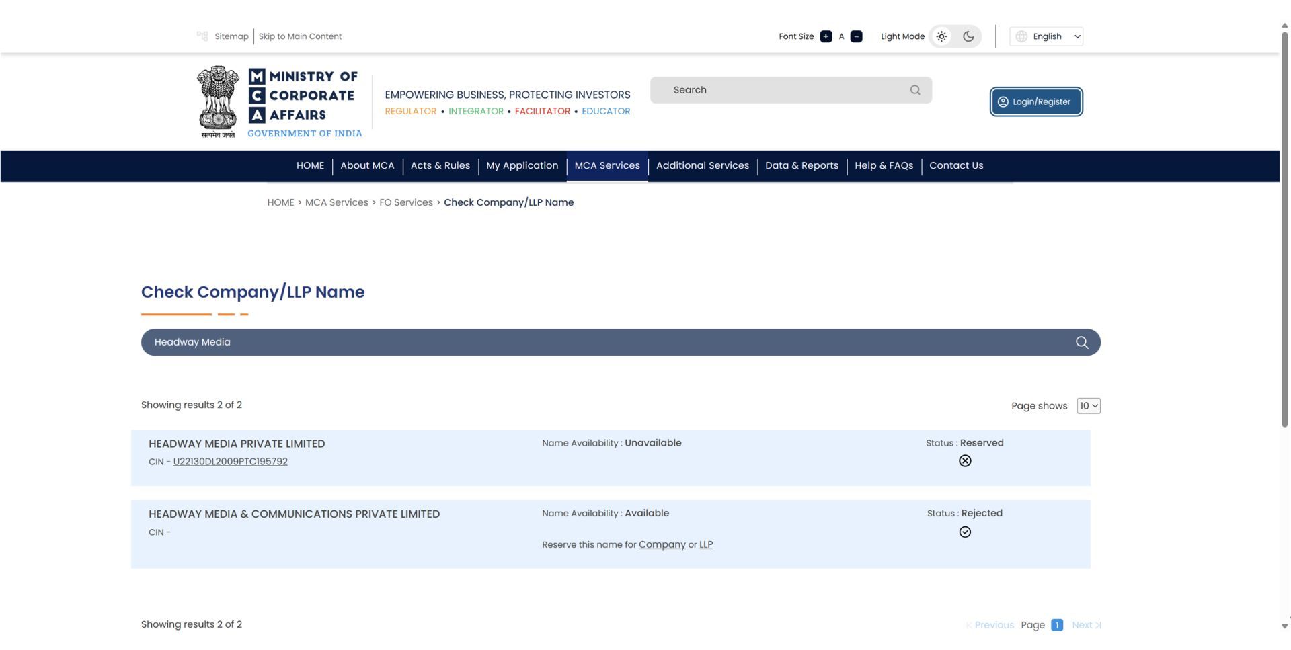Image resolution: width=1291 pixels, height=650 pixels.
Task: Select page 1 in pagination
Action: (x=1056, y=625)
